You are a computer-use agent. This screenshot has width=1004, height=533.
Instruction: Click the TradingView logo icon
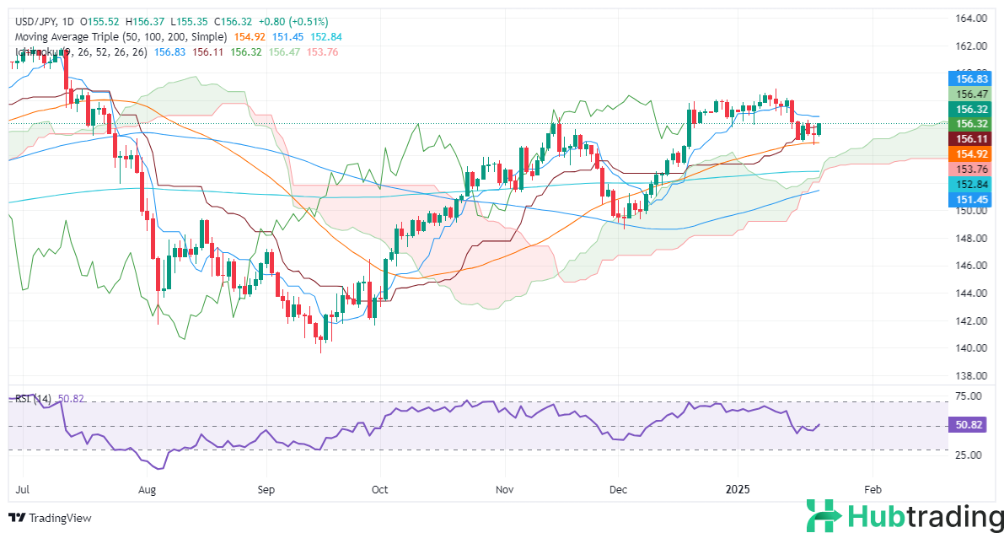click(x=17, y=518)
